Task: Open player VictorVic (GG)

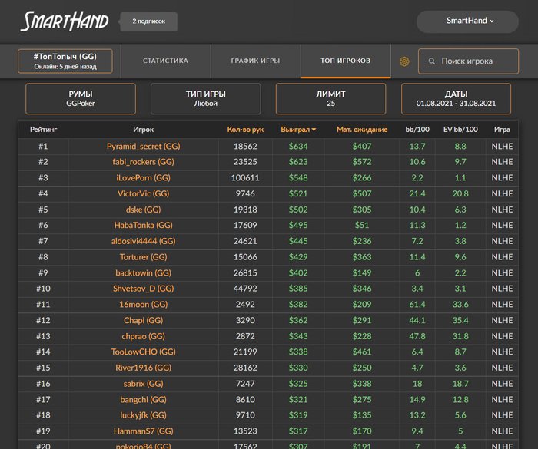Action: (143, 193)
